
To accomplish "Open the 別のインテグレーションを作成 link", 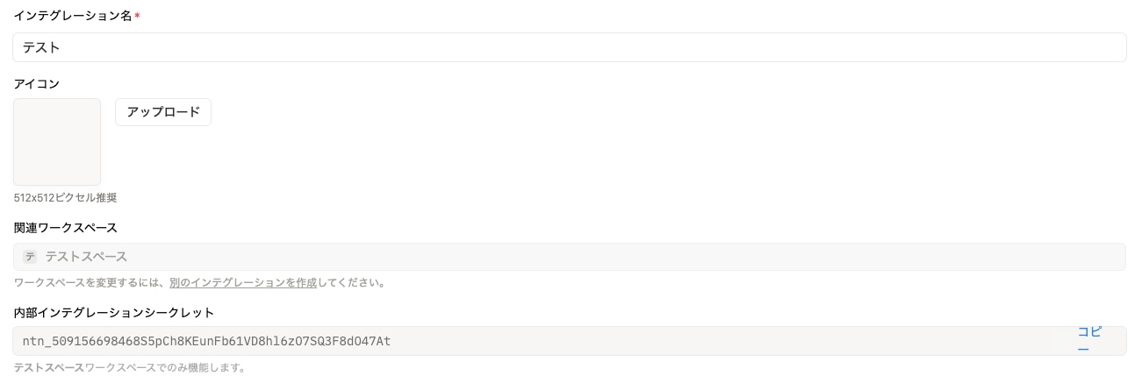I will click(243, 283).
